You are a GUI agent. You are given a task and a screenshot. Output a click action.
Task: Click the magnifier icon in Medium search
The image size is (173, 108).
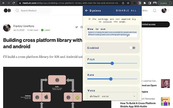click(17, 11)
